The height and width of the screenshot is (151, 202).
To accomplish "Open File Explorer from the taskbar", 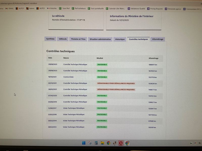I will point(102,143).
